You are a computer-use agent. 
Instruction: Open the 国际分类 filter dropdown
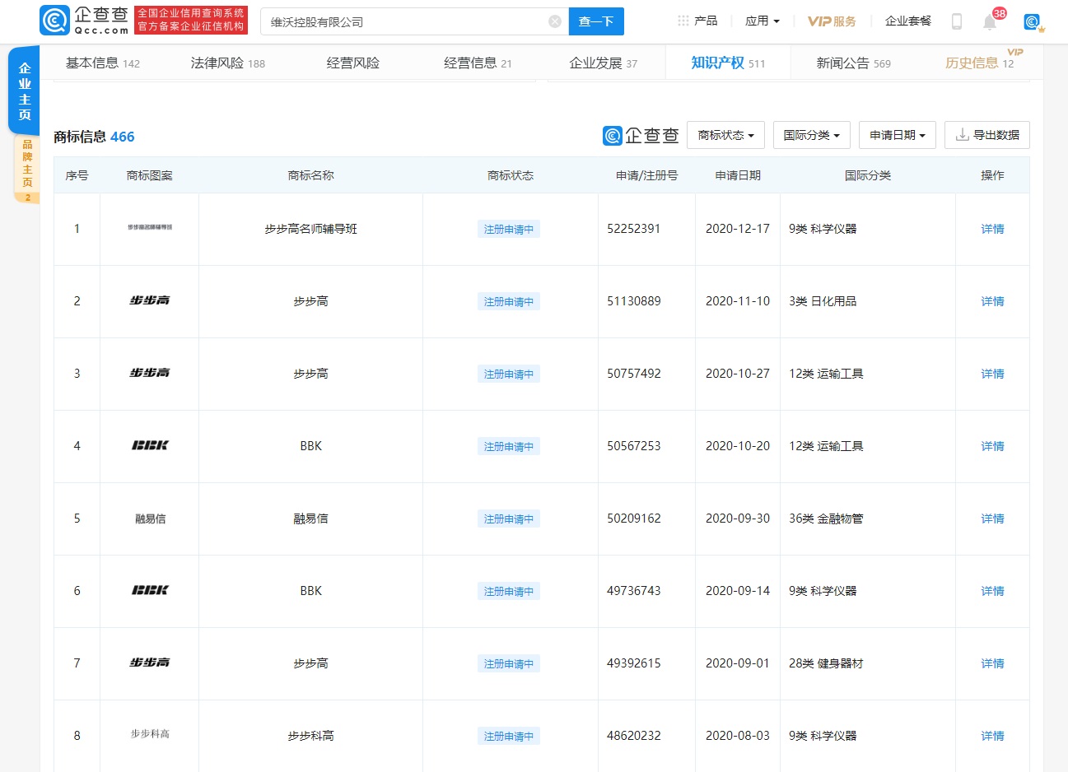tap(811, 134)
